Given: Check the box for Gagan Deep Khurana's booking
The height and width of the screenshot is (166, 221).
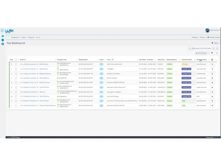Looking at the screenshot, I should [16, 105].
